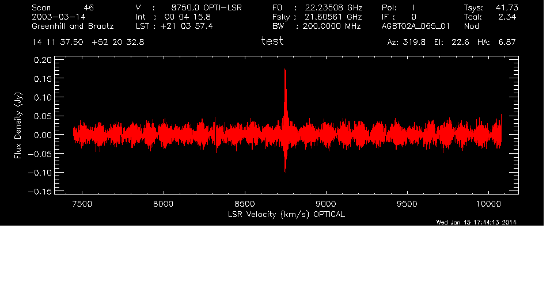Click the x-axis tick label '9000'
554x282 pixels.
(326, 204)
